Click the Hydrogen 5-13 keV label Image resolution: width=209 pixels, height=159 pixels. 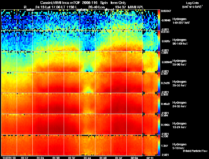pyautogui.click(x=179, y=146)
